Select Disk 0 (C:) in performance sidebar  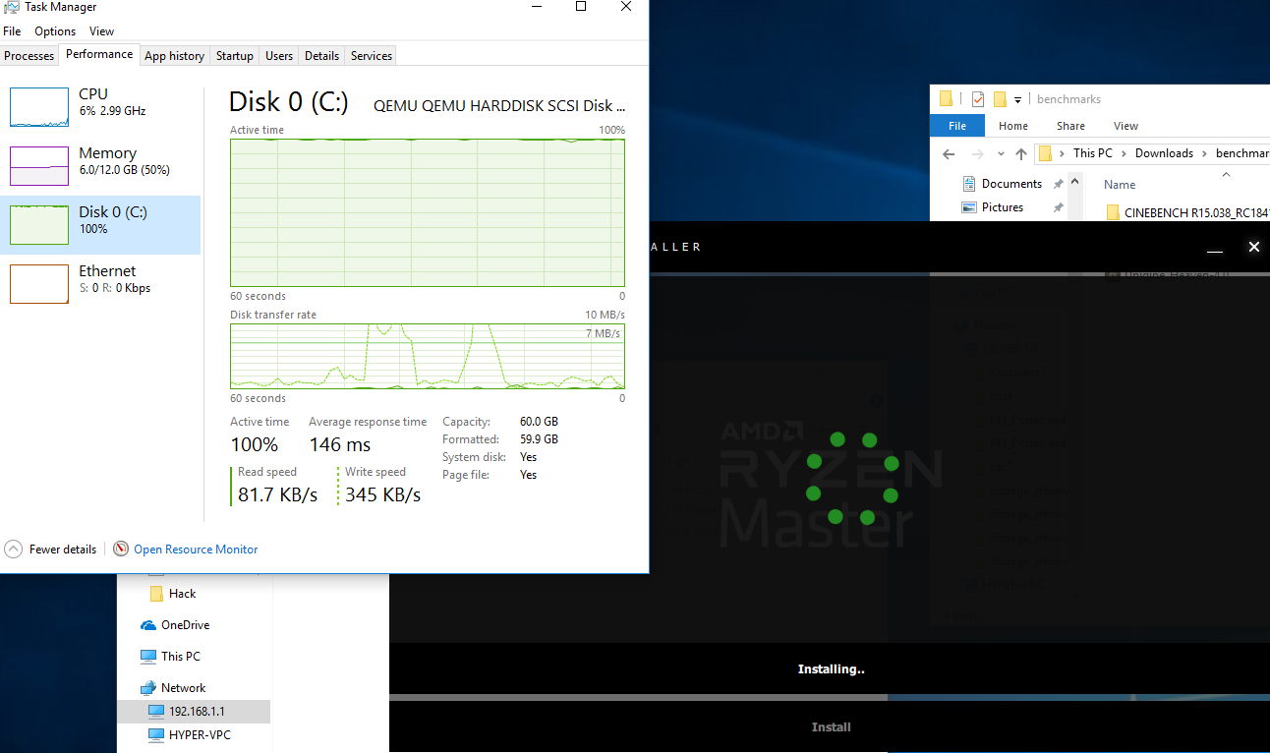(x=100, y=224)
